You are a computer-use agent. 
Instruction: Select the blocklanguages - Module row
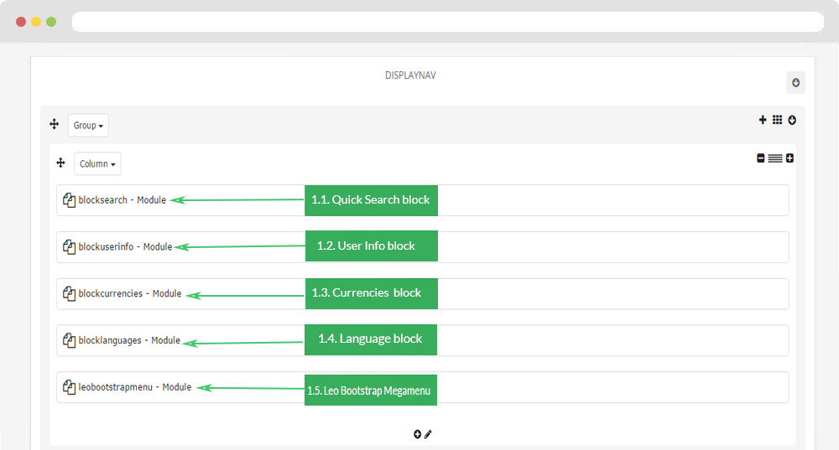pyautogui.click(x=423, y=340)
